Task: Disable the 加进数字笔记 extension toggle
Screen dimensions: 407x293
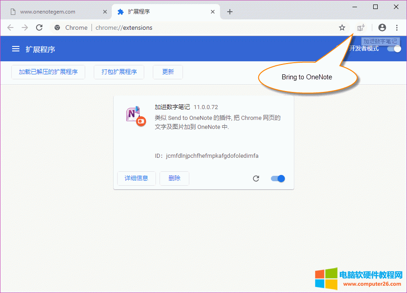Action: coord(278,178)
